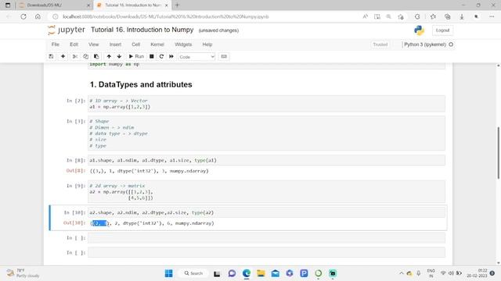The height and width of the screenshot is (281, 501).
Task: Open browser read aloud icon
Action: pos(365,16)
